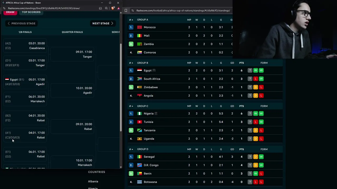The height and width of the screenshot is (189, 337).
Task: Click the Tanzania flag icon
Action: tap(140, 130)
